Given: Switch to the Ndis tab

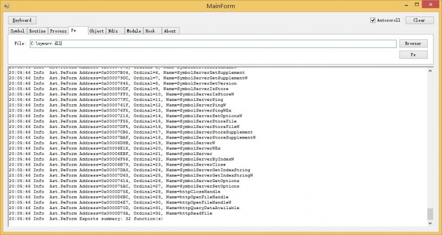Looking at the screenshot, I should pos(115,31).
